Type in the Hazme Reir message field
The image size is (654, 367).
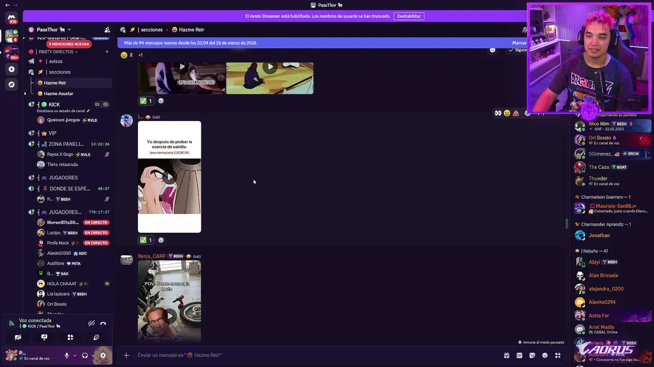[317, 355]
